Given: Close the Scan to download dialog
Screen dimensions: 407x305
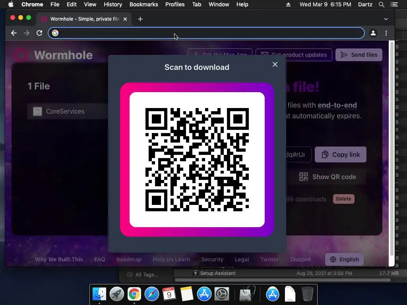Looking at the screenshot, I should click(x=275, y=64).
